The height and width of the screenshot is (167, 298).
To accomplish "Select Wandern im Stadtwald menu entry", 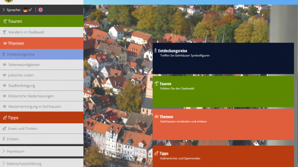I will click(x=41, y=32).
